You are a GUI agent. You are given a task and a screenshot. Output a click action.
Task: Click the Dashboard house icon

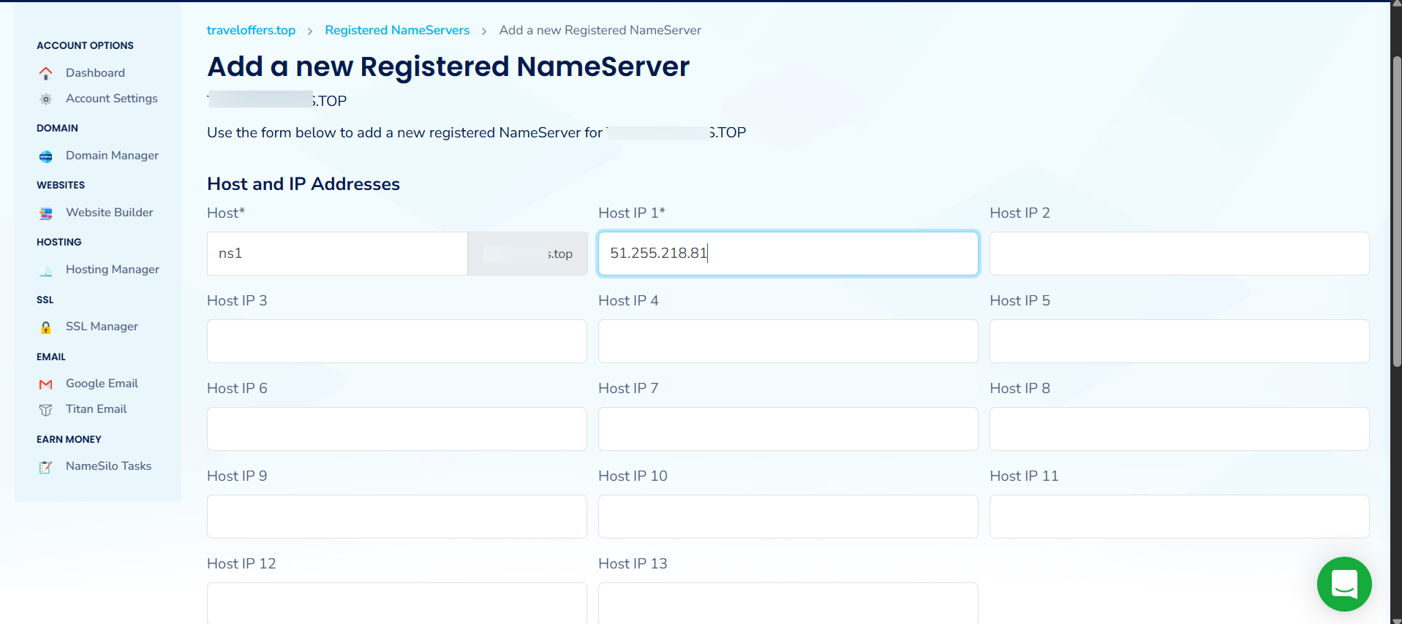pyautogui.click(x=46, y=73)
